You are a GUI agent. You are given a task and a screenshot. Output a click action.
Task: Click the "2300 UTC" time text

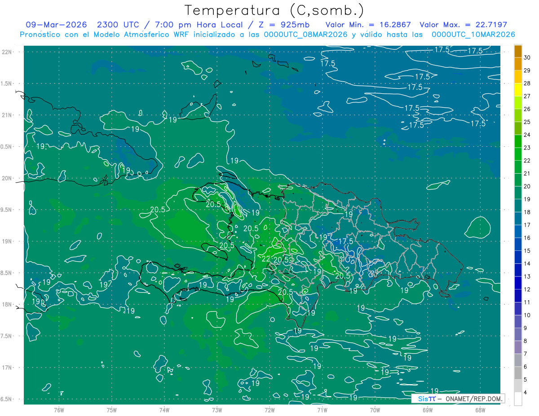[x=118, y=25]
